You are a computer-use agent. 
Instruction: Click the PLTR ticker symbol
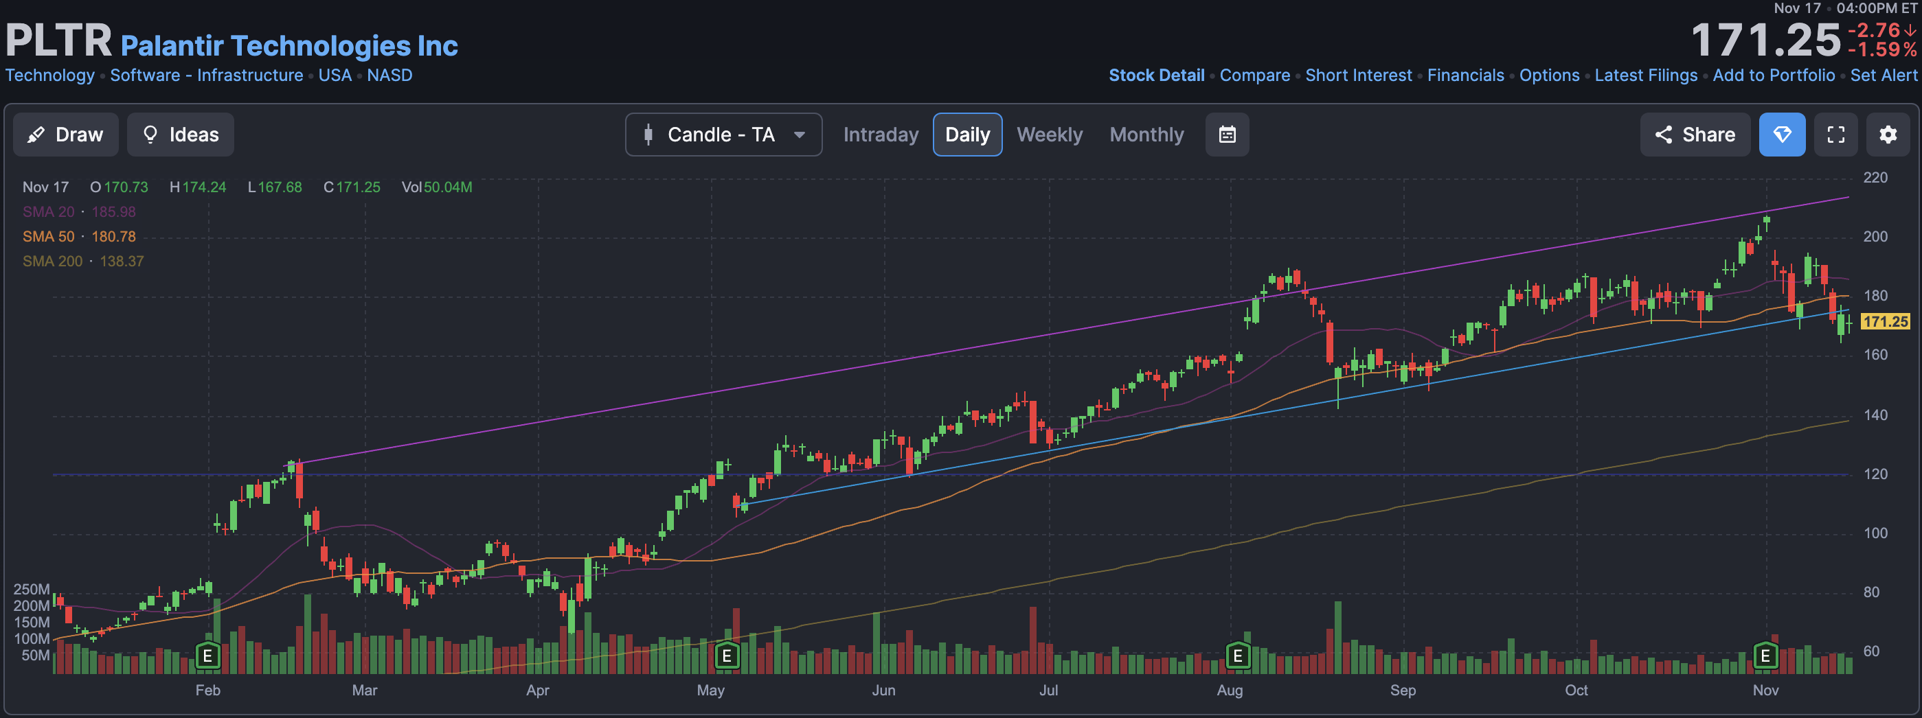59,40
